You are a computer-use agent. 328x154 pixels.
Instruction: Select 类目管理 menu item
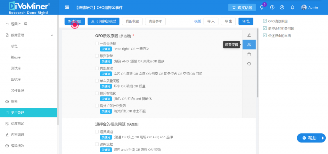click(x=29, y=113)
